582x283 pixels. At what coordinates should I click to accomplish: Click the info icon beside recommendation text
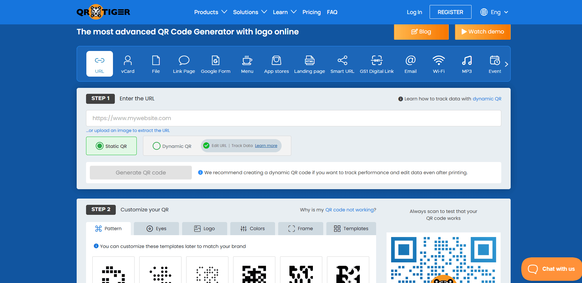201,172
